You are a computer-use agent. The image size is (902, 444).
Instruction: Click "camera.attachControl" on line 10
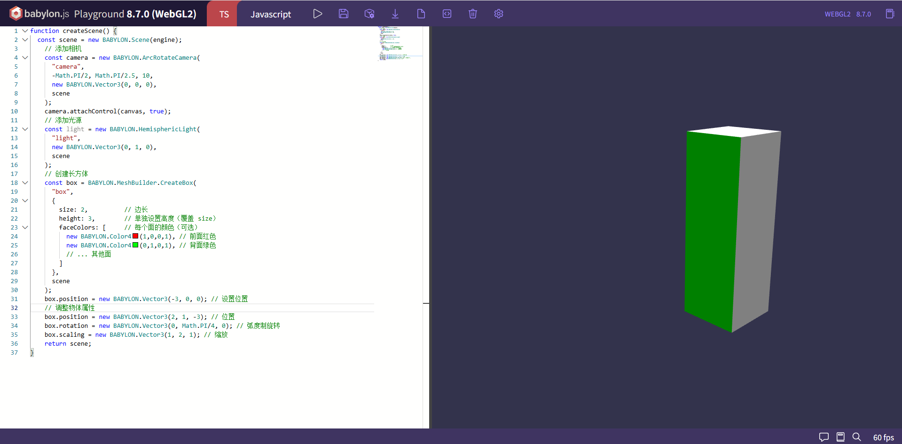80,111
